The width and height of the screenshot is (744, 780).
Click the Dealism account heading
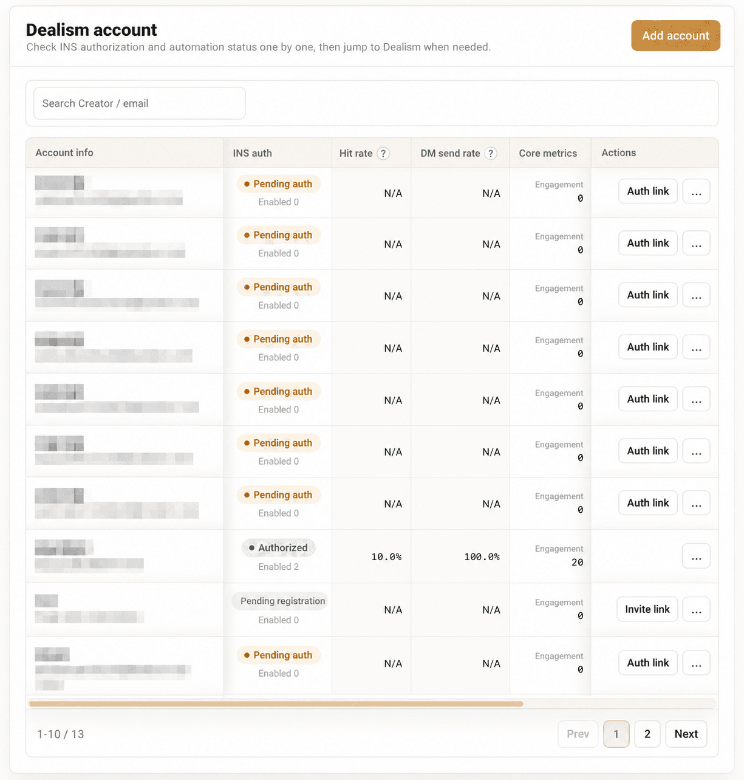[x=91, y=30]
